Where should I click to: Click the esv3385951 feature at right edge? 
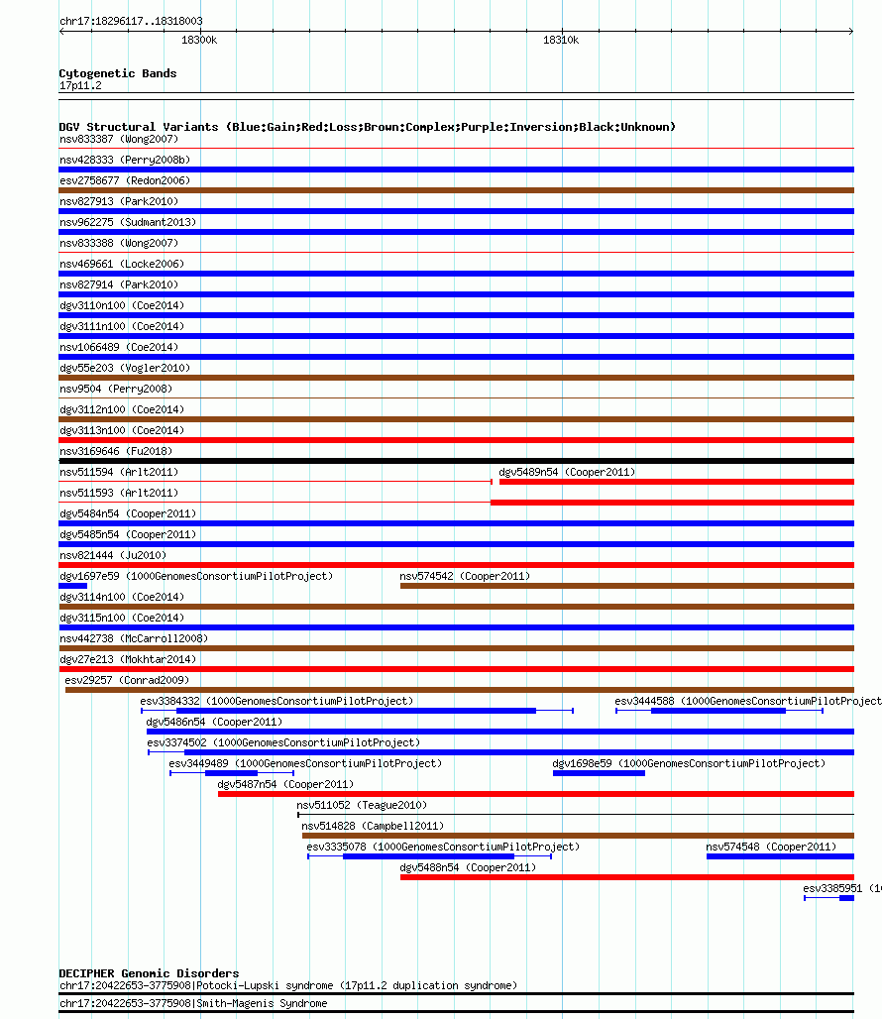pos(829,898)
